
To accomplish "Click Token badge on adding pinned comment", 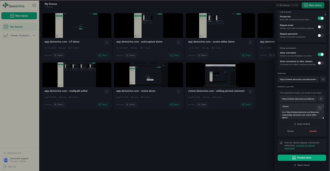I will point(202,105).
